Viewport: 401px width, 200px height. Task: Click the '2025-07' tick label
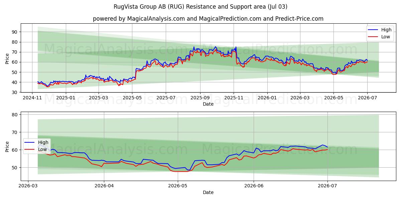tap(166, 97)
